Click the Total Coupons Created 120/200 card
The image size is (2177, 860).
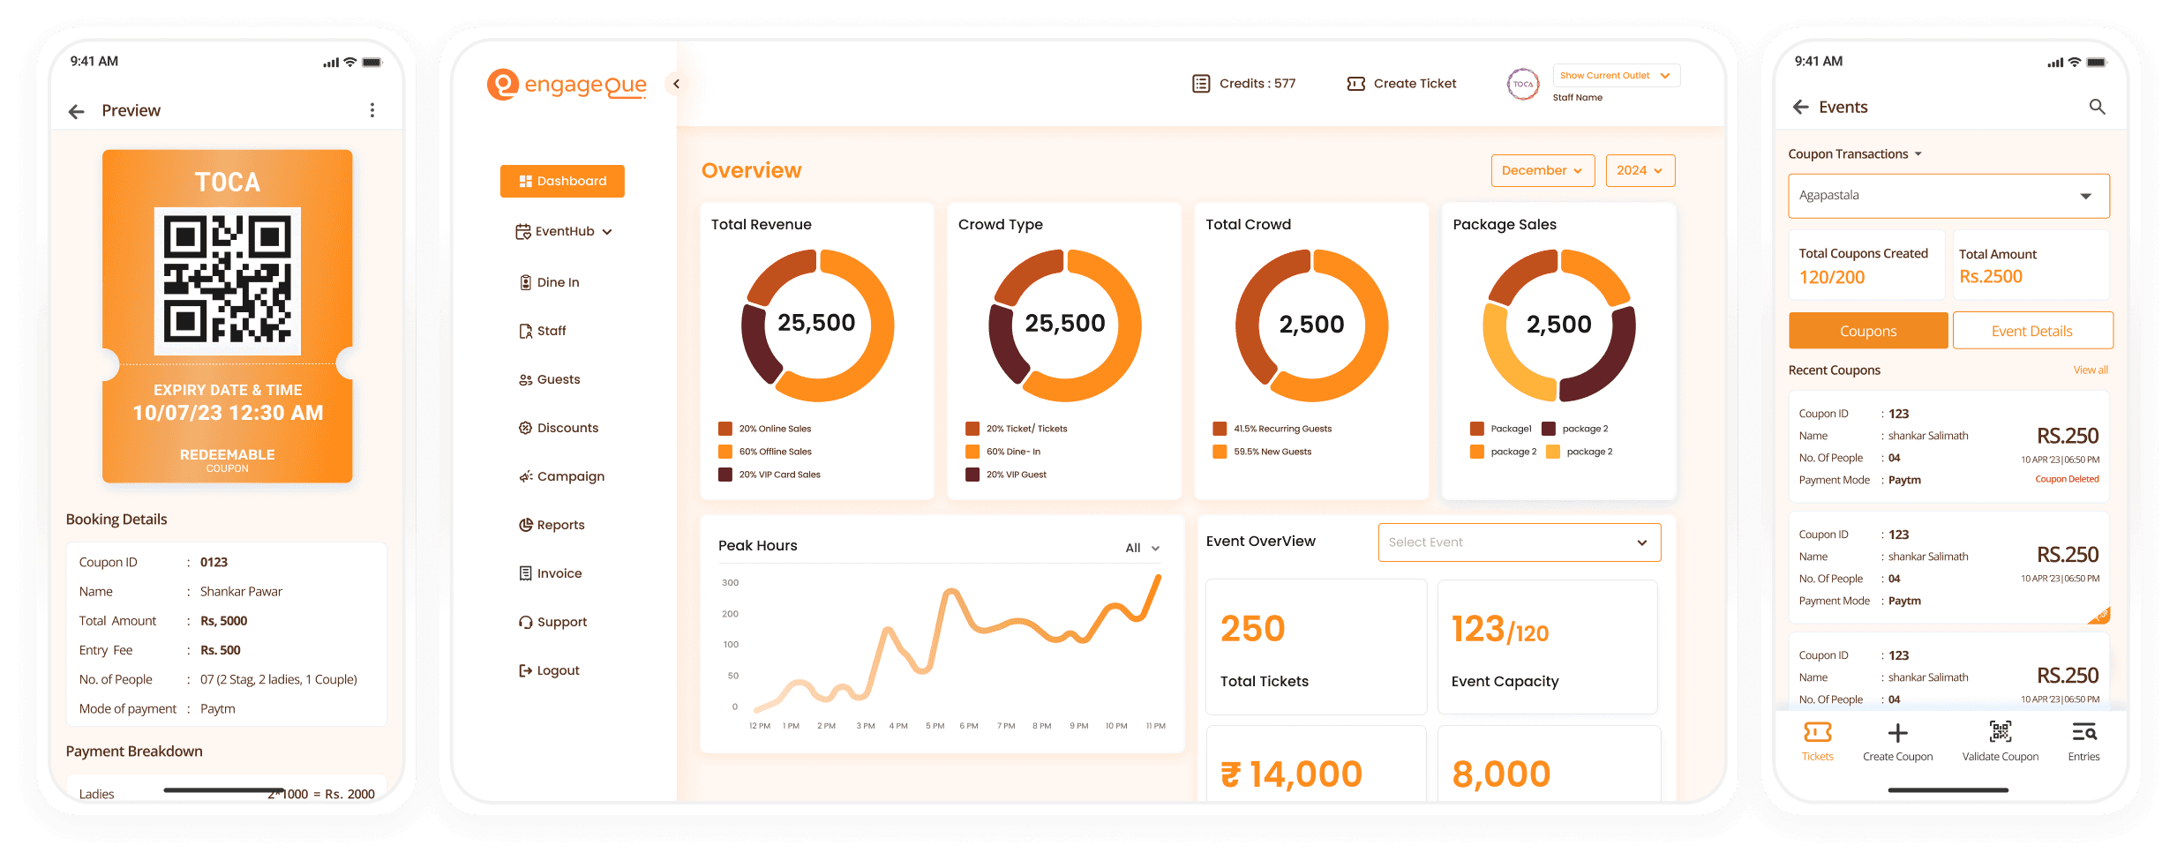1866,265
